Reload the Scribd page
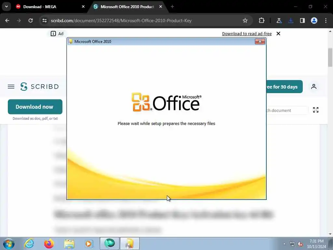 (x=31, y=21)
